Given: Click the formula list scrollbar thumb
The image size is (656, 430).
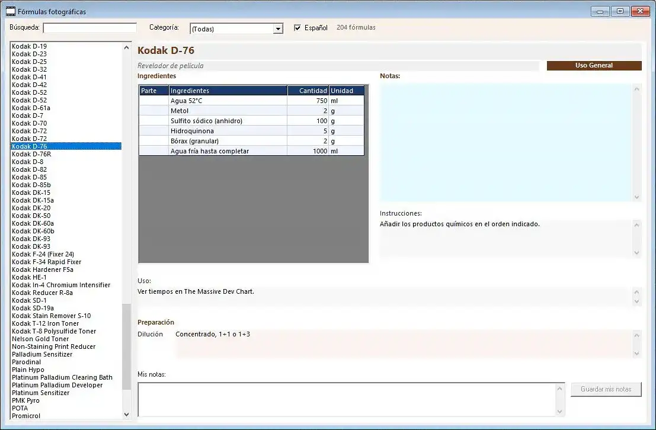Looking at the screenshot, I should pyautogui.click(x=126, y=346).
